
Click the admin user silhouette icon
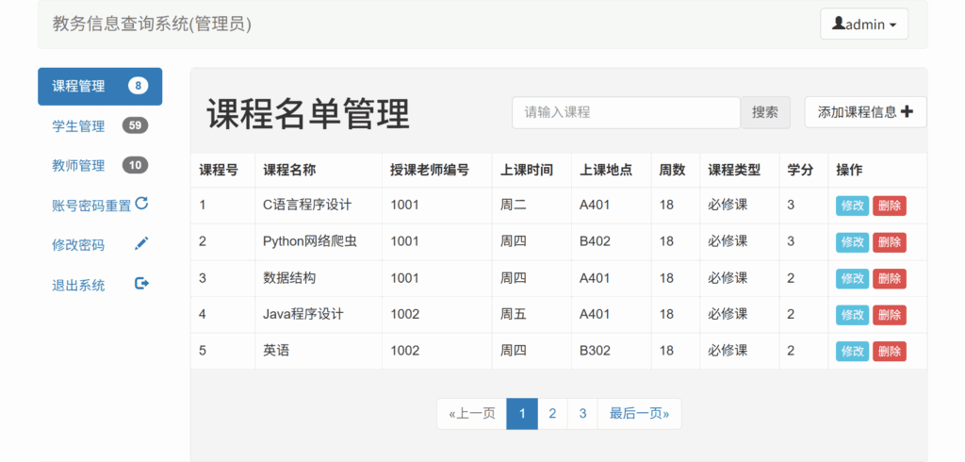coord(838,24)
